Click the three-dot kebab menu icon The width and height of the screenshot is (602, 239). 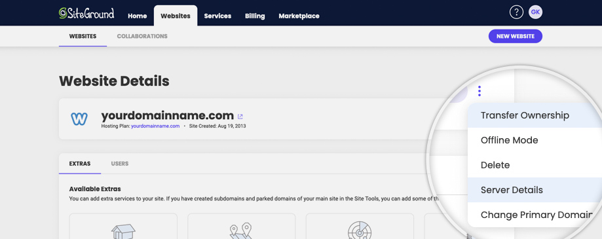[479, 91]
